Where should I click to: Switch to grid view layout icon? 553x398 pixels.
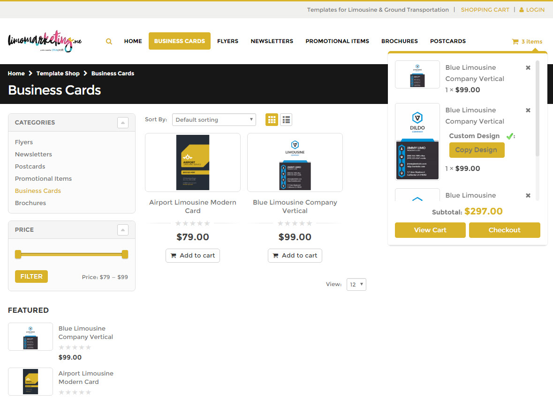[x=272, y=120]
